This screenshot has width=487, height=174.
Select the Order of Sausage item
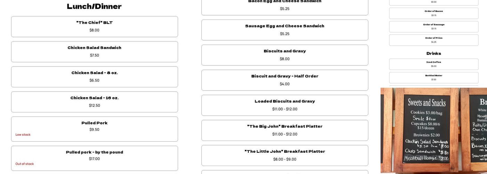pyautogui.click(x=433, y=26)
